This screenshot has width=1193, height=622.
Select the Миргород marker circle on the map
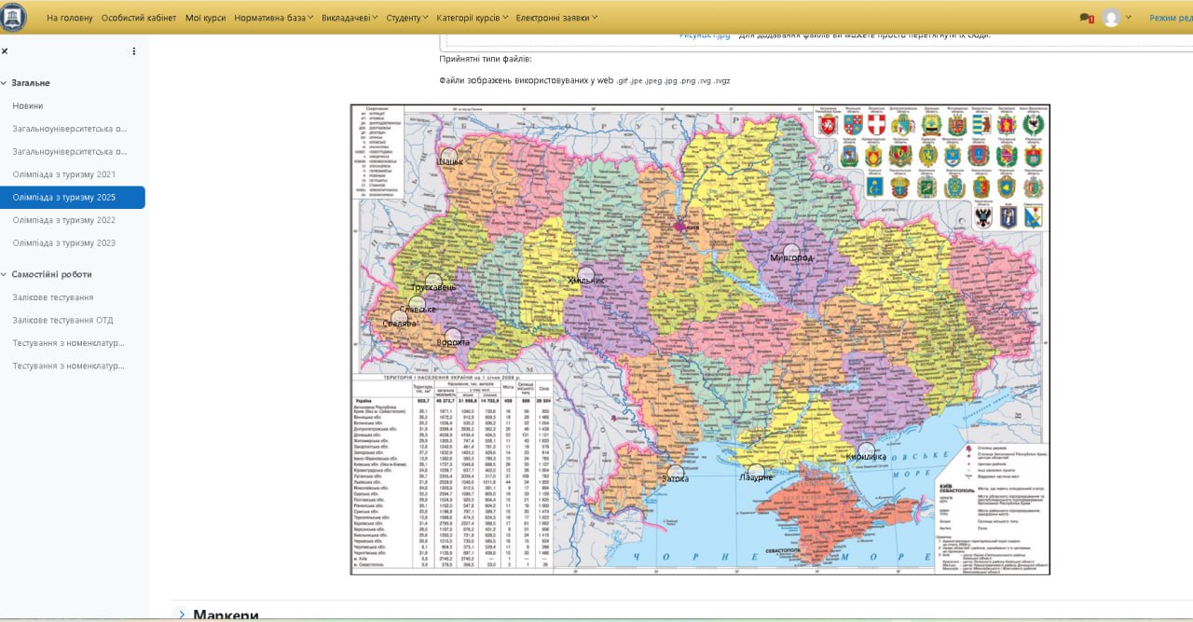pyautogui.click(x=791, y=251)
